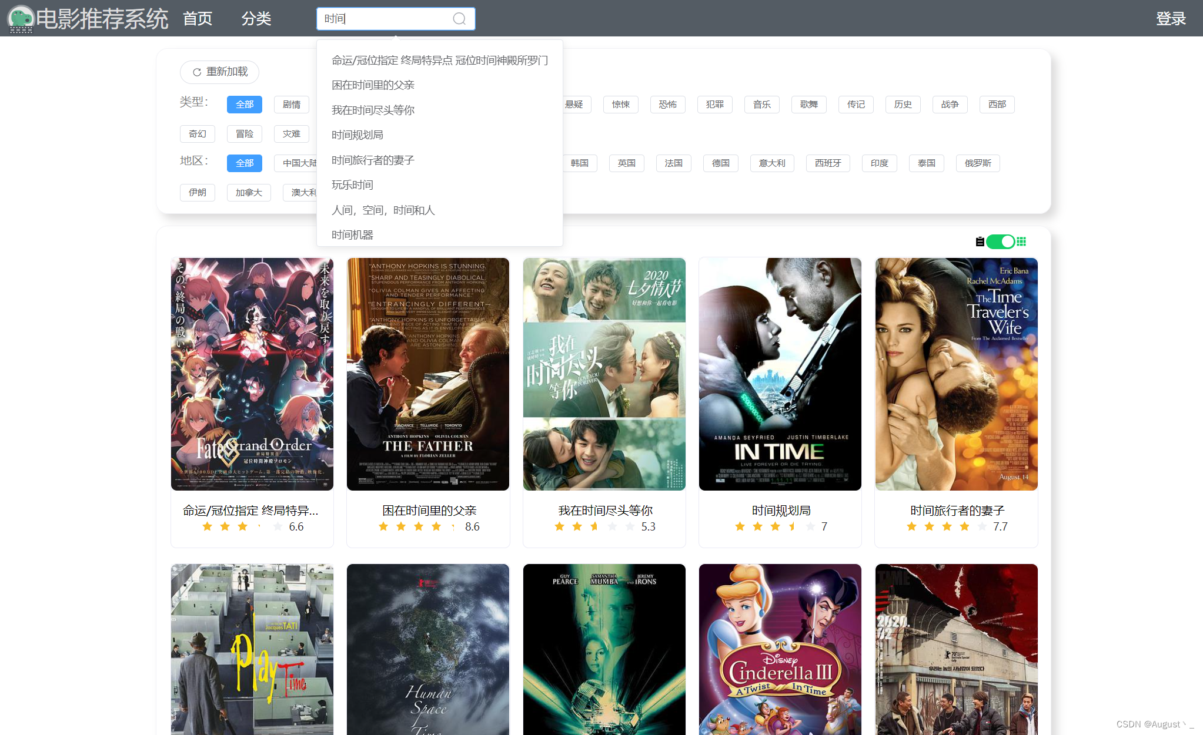Filter by 犯罪 genre tag
Screen dimensions: 1203x735
(714, 105)
